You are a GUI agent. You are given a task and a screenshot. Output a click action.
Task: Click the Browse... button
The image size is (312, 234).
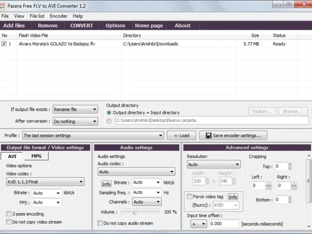[293, 111]
